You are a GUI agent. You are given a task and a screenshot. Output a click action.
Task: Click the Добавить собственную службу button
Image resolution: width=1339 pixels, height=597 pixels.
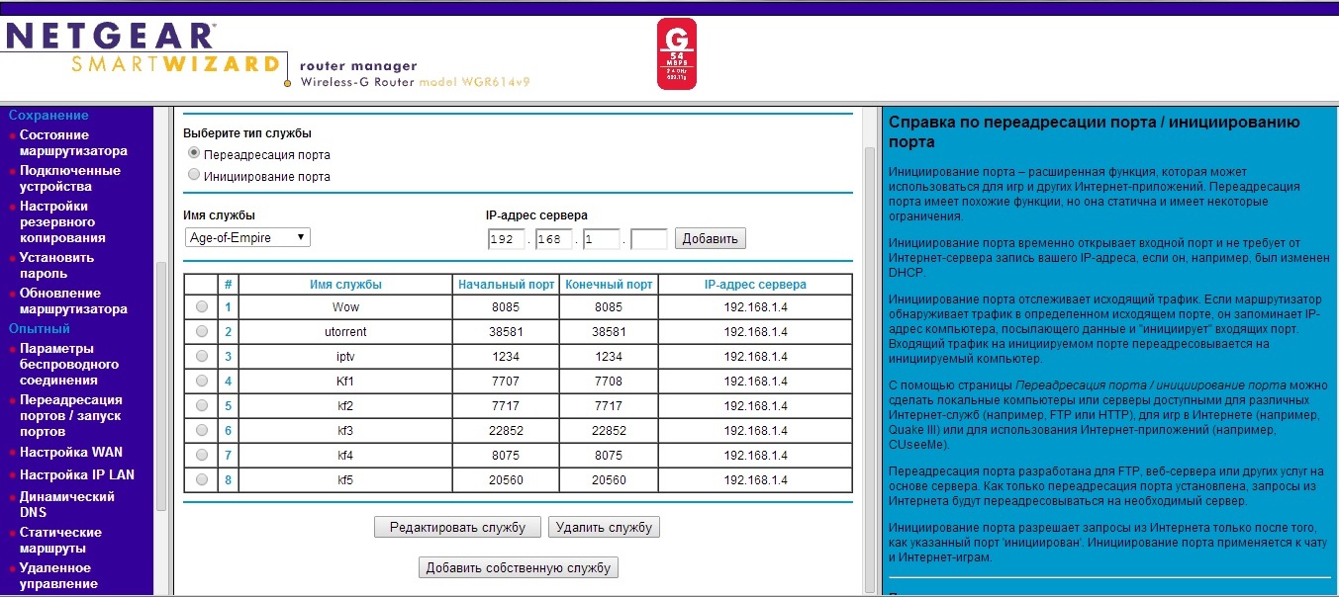click(x=520, y=567)
